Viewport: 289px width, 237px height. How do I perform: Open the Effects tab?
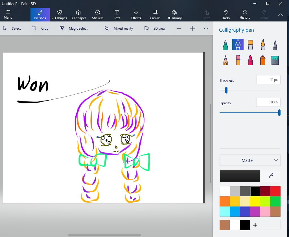pyautogui.click(x=136, y=15)
